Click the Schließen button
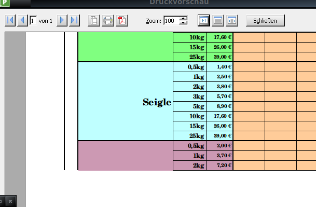316x207 pixels. (x=265, y=21)
